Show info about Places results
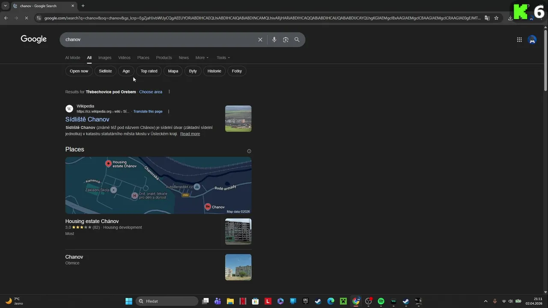 click(x=249, y=151)
